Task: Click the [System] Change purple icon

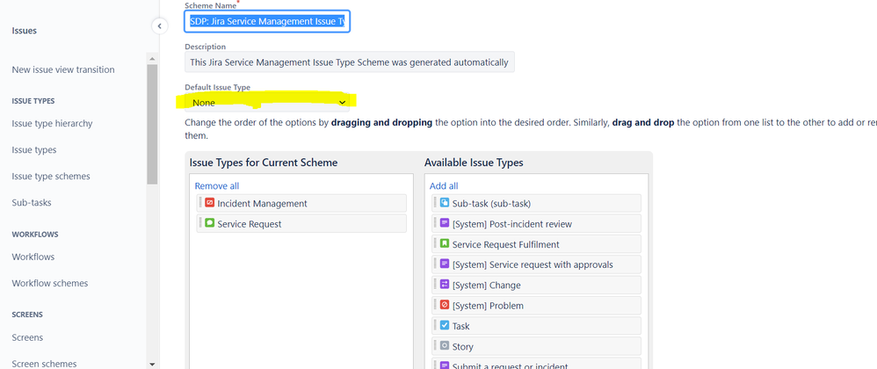Action: coord(445,285)
